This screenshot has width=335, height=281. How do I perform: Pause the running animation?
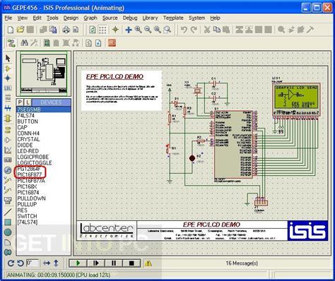click(x=114, y=263)
